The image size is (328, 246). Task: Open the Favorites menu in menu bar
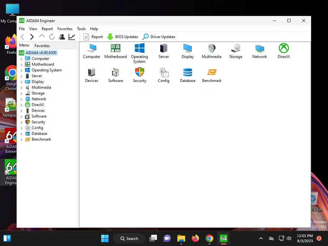[65, 29]
